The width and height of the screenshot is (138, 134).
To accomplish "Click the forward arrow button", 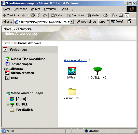I will pos(23,15).
